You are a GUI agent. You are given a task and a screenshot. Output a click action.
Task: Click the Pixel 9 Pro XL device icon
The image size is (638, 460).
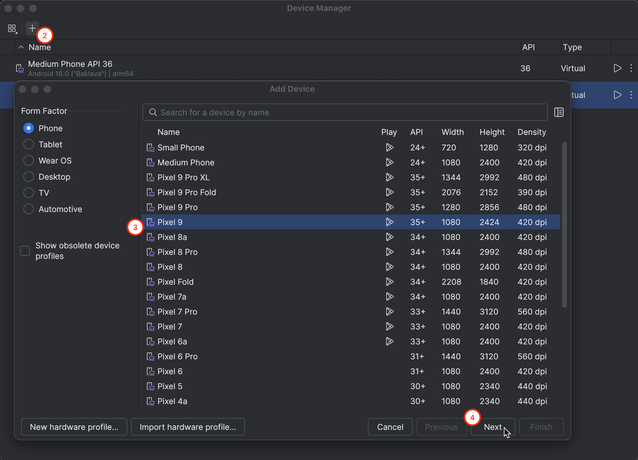click(151, 177)
